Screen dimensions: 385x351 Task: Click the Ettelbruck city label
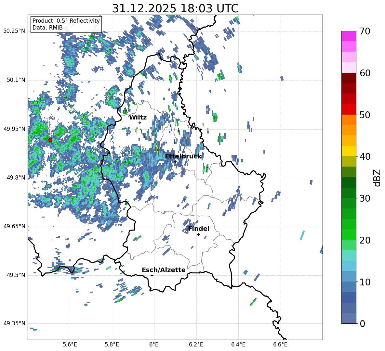click(183, 157)
